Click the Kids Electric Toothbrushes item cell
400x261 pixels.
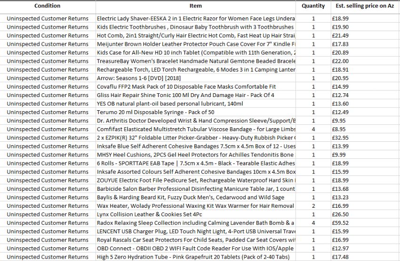tap(196, 27)
